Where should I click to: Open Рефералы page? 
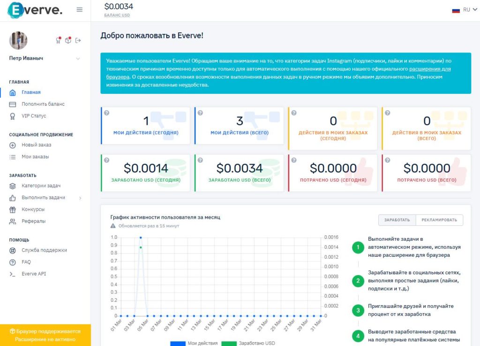click(33, 221)
